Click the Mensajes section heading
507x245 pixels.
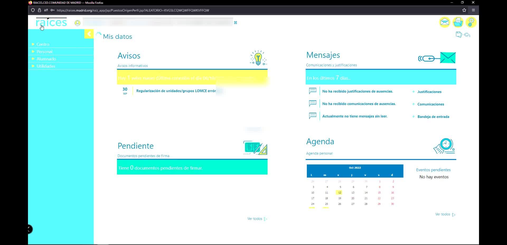point(323,55)
